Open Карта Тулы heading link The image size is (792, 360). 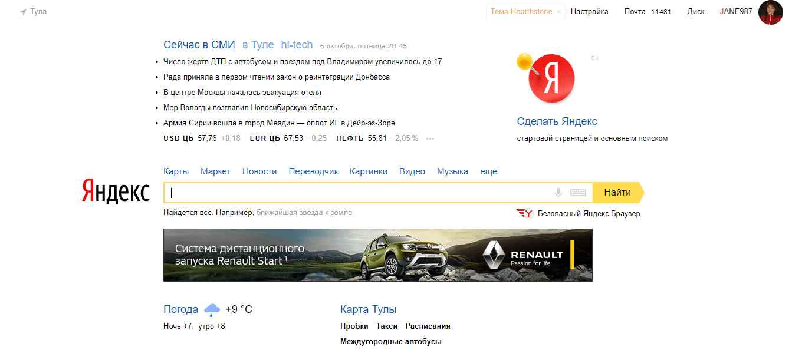[x=369, y=309]
